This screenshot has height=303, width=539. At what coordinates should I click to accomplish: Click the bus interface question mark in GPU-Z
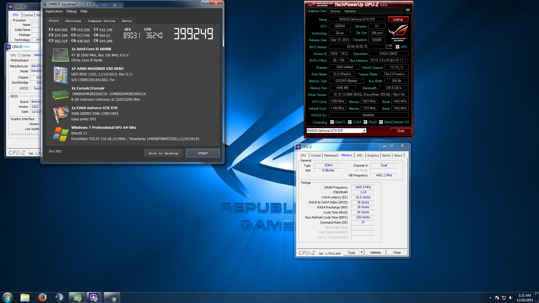click(408, 60)
